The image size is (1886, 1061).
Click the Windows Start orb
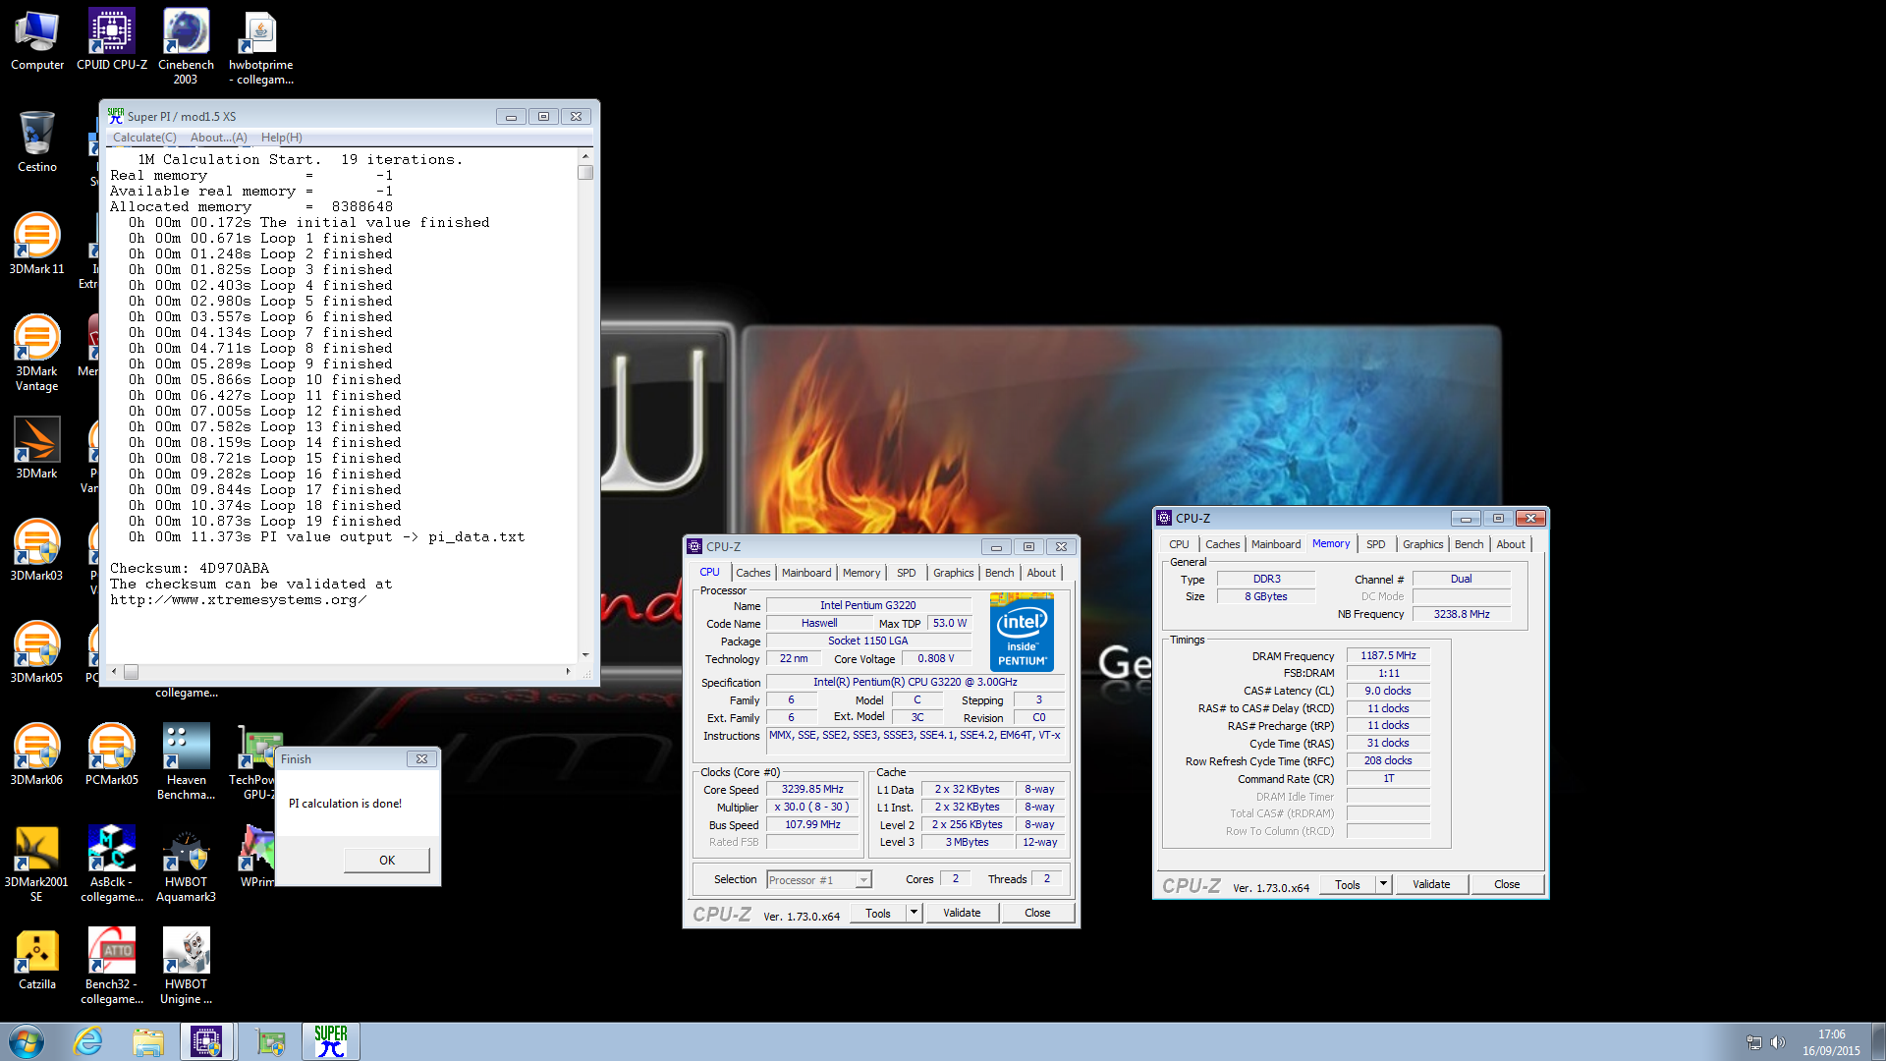(x=27, y=1041)
